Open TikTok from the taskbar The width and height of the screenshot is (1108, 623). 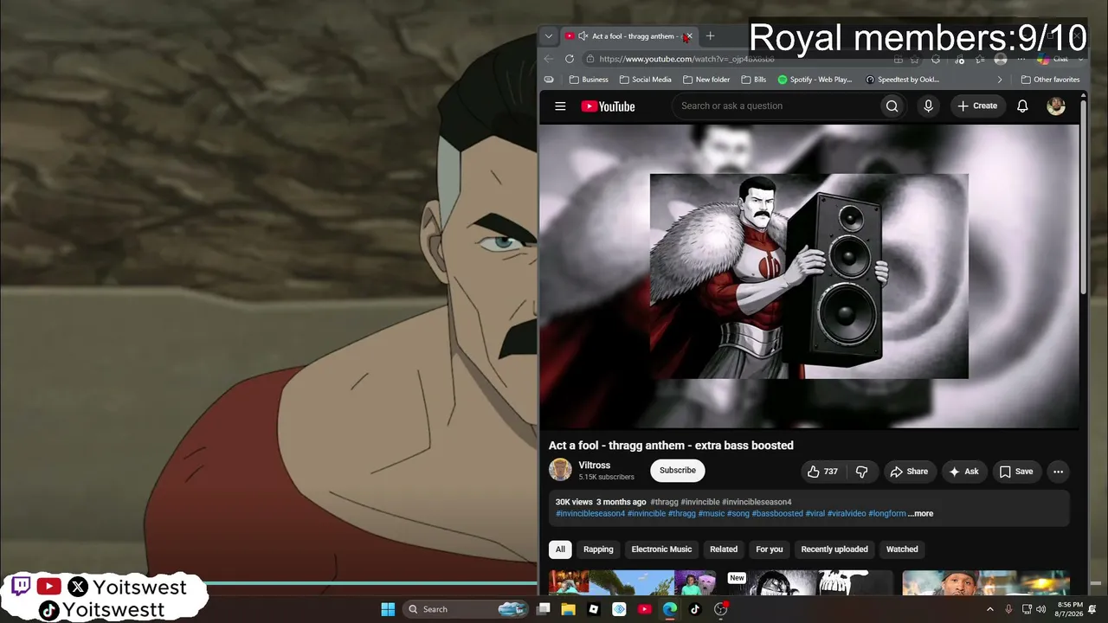(x=694, y=609)
